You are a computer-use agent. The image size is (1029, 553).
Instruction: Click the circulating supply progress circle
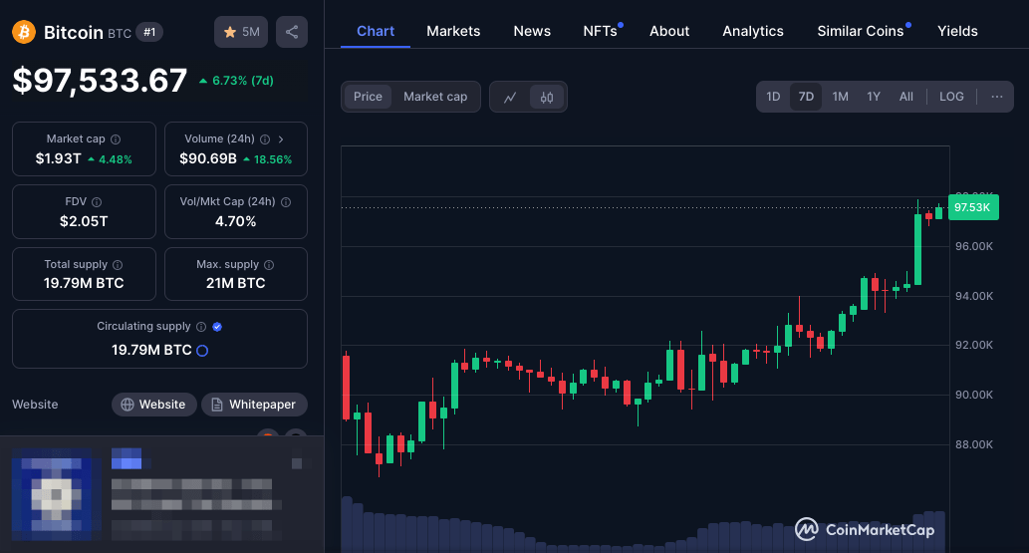click(202, 351)
